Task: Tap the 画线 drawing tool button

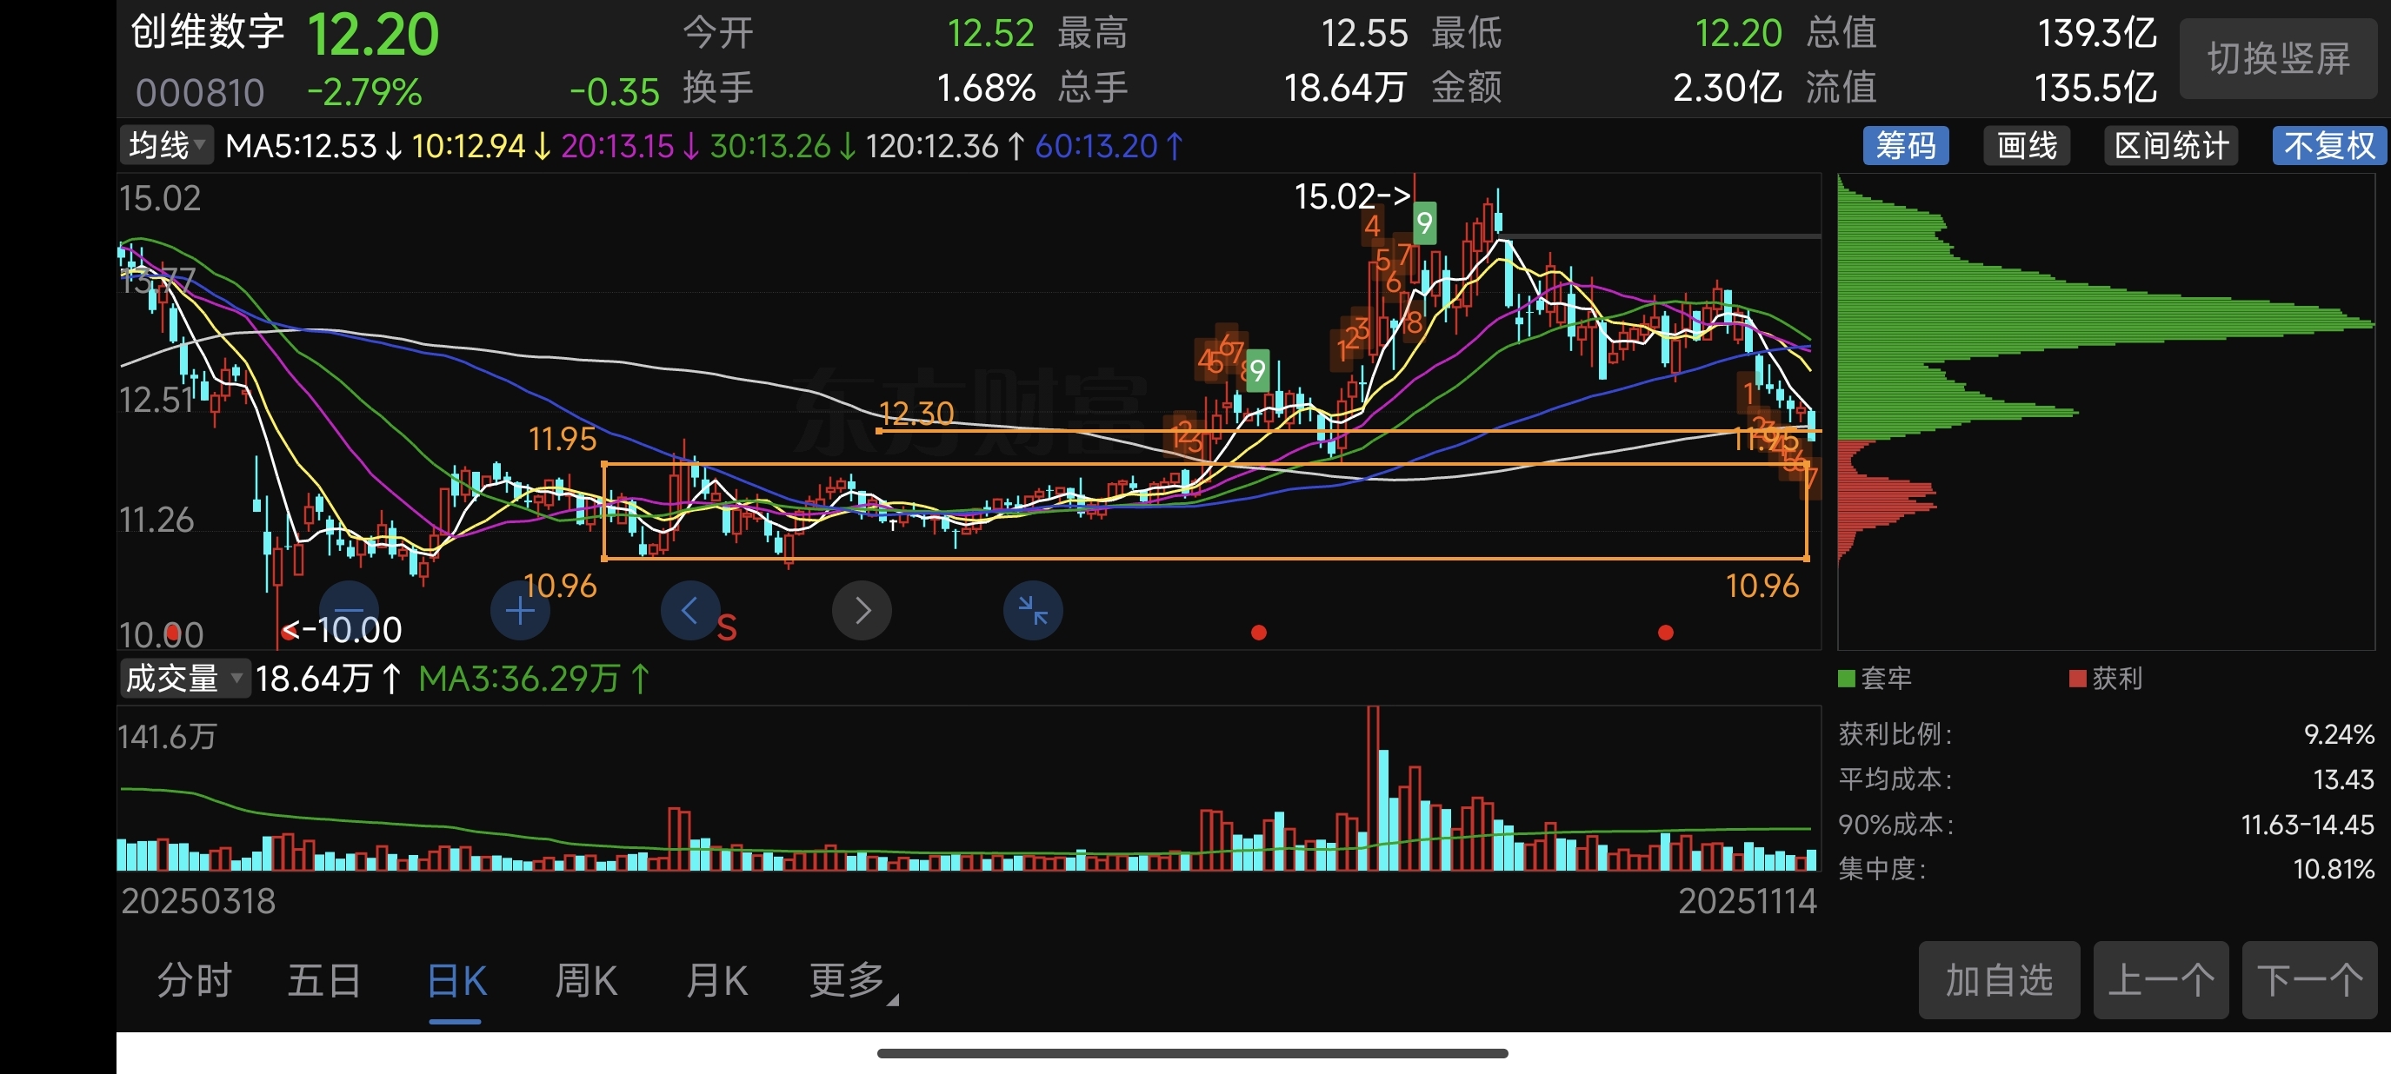Action: (2026, 146)
